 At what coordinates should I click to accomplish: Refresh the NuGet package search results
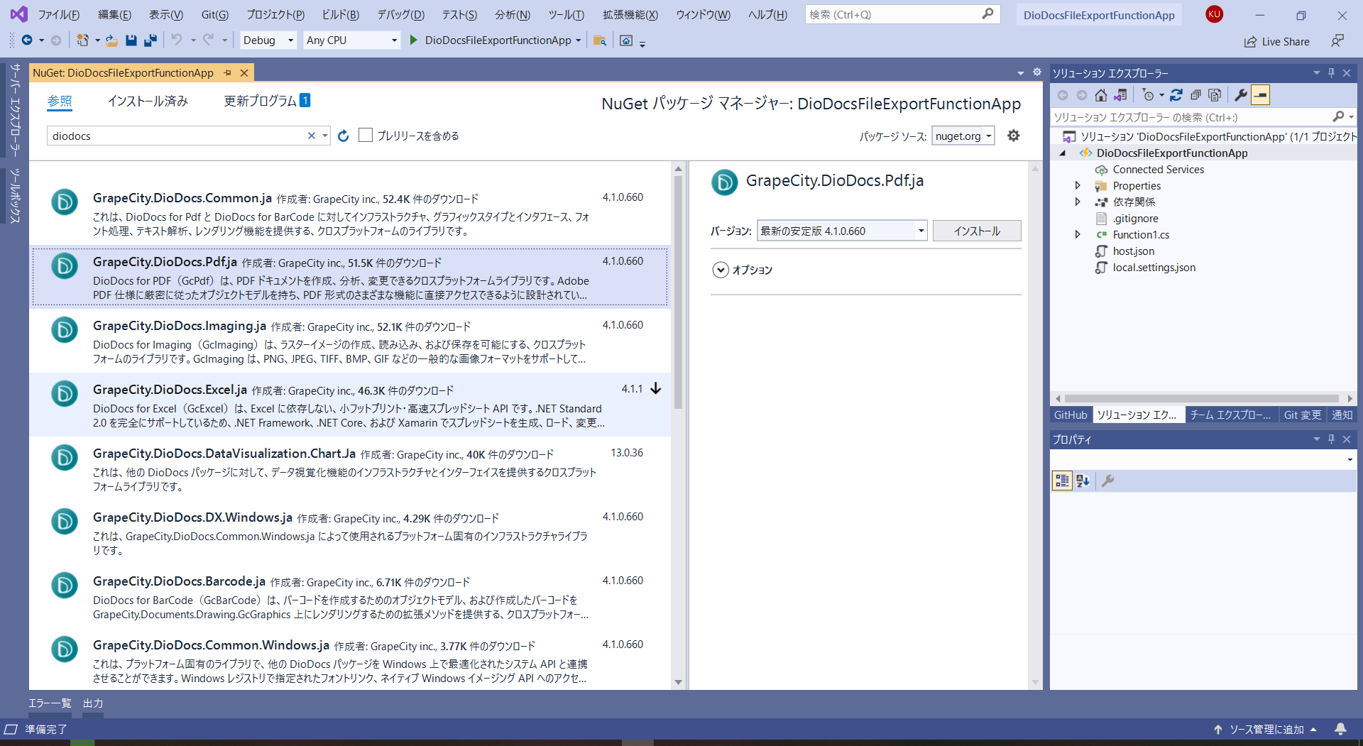click(344, 136)
